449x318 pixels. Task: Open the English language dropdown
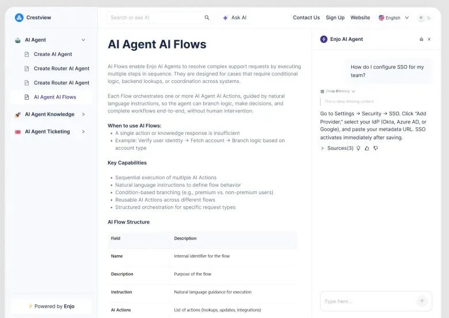tap(394, 18)
